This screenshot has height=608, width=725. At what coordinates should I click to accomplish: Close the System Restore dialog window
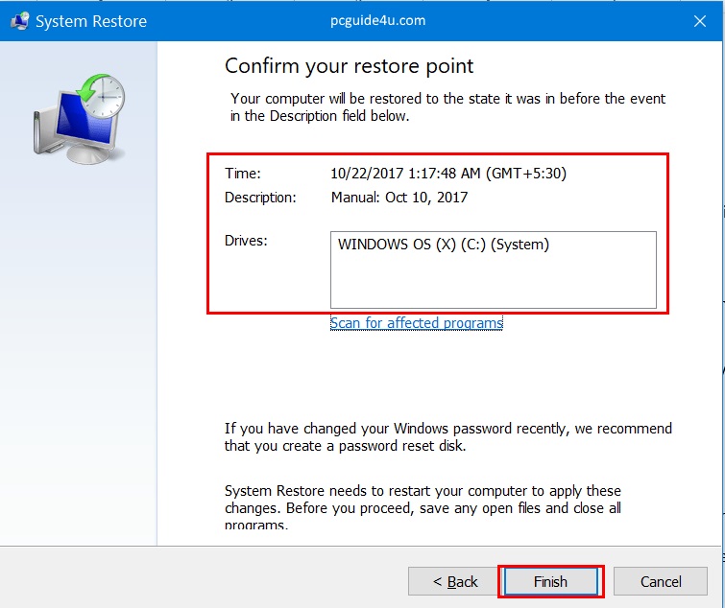(x=701, y=20)
